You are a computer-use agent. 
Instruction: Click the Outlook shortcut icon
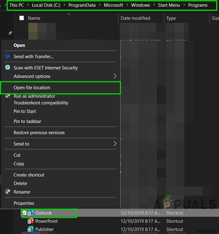(x=31, y=213)
